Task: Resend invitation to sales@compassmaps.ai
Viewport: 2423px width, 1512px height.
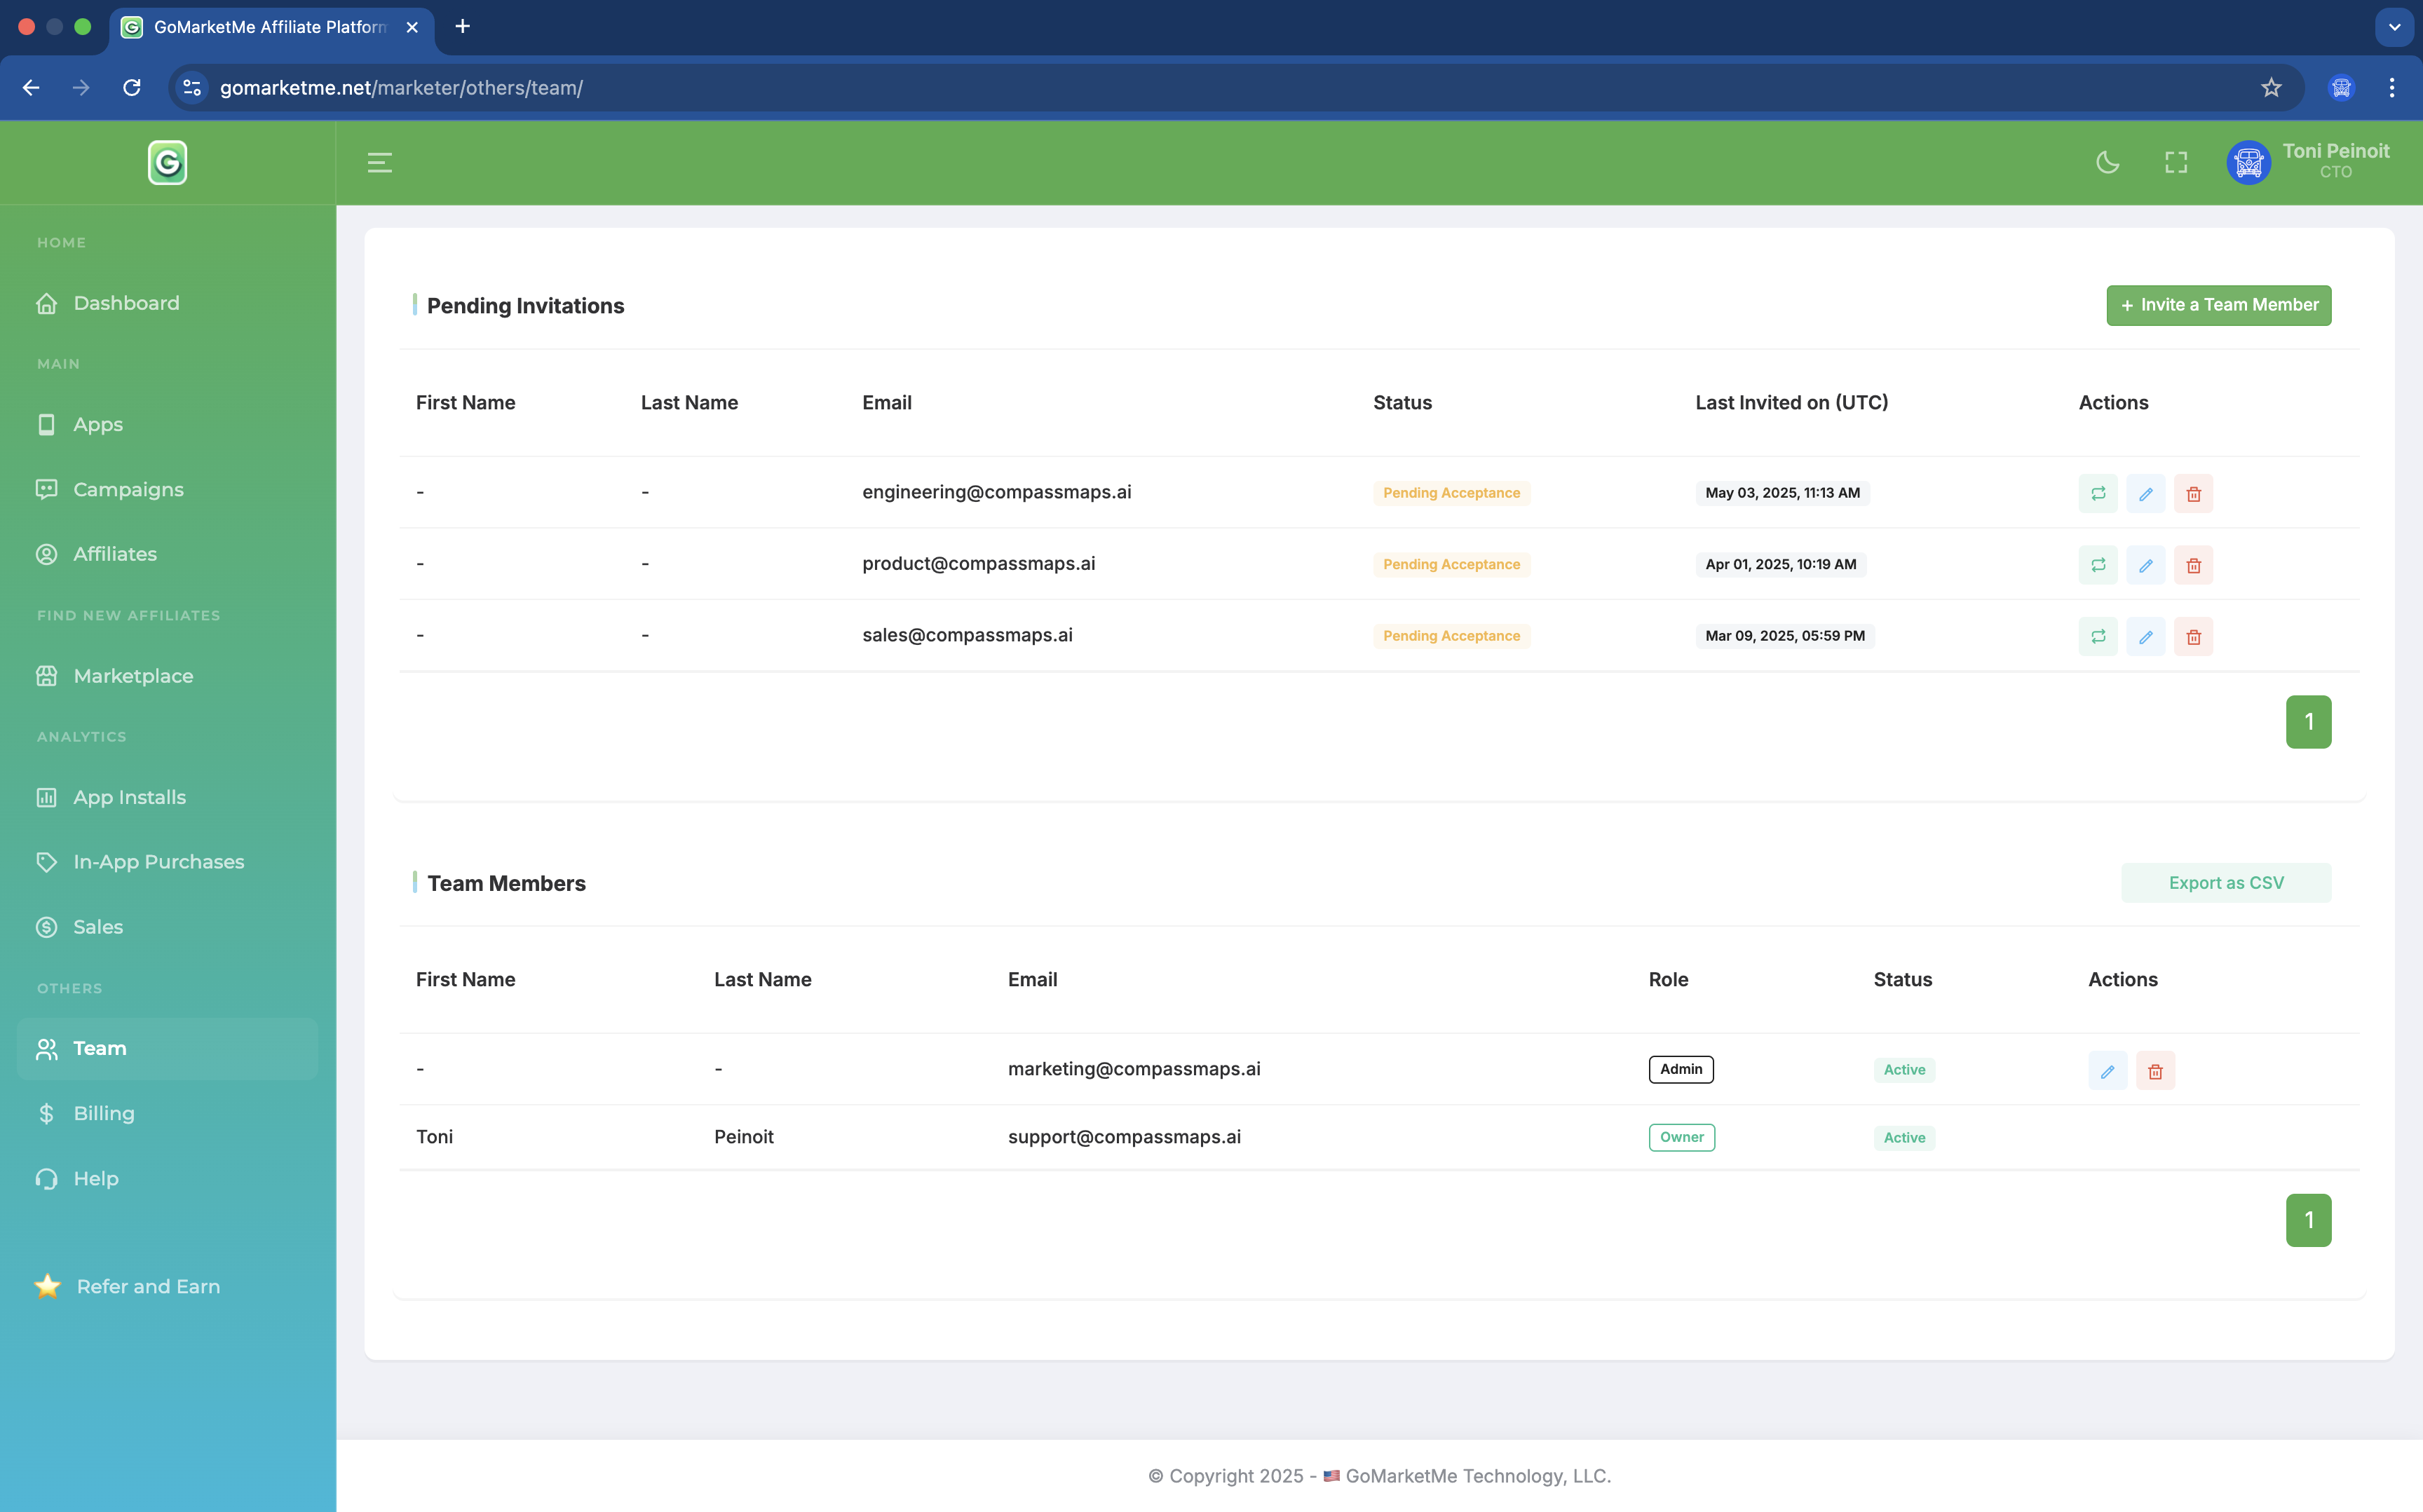Action: coord(2098,637)
